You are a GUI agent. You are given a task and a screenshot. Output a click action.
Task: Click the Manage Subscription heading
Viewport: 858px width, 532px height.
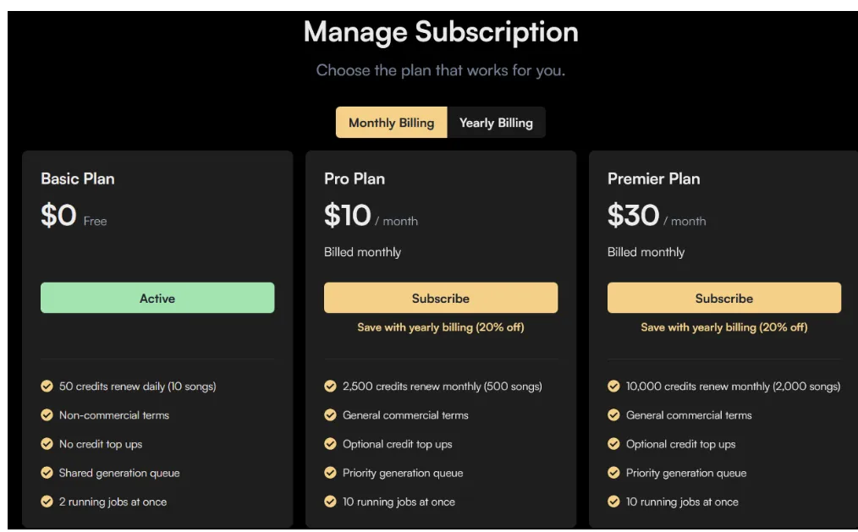[441, 32]
